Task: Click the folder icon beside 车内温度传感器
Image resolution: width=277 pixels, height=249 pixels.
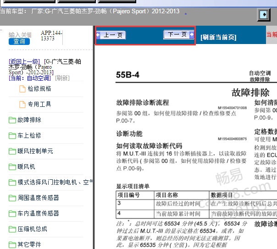Action: [12, 214]
